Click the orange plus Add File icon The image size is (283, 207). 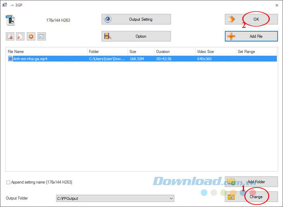(x=231, y=36)
